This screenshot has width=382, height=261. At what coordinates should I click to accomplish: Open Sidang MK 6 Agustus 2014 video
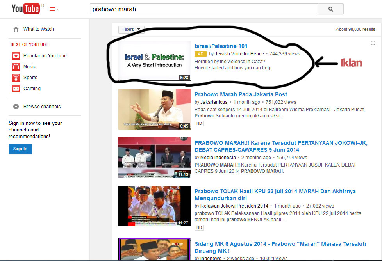[x=280, y=247]
